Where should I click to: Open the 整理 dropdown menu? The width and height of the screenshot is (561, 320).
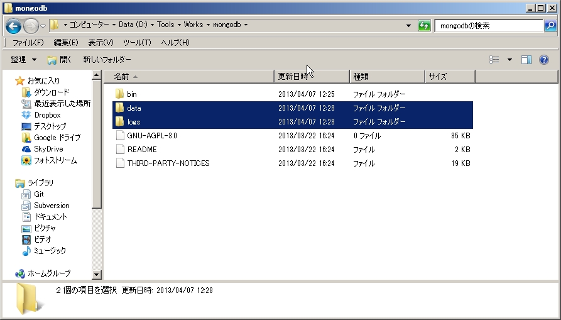[x=24, y=60]
